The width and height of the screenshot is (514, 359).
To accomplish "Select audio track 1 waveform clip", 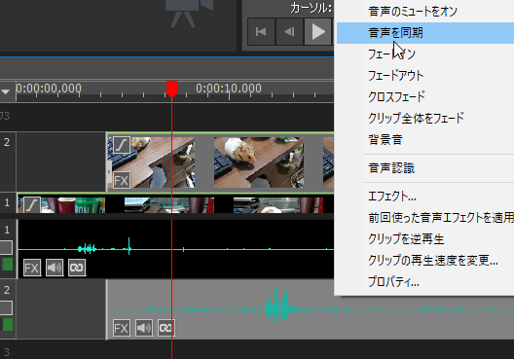I will pos(176,249).
